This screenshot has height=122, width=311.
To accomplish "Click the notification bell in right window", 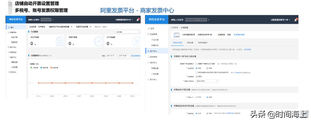I will point(296,19).
